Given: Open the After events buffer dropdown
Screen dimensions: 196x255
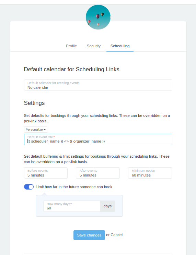Looking at the screenshot, I should [98, 173].
